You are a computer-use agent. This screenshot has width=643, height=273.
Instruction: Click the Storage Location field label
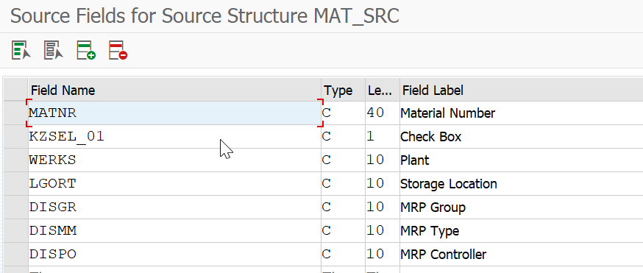click(x=449, y=184)
